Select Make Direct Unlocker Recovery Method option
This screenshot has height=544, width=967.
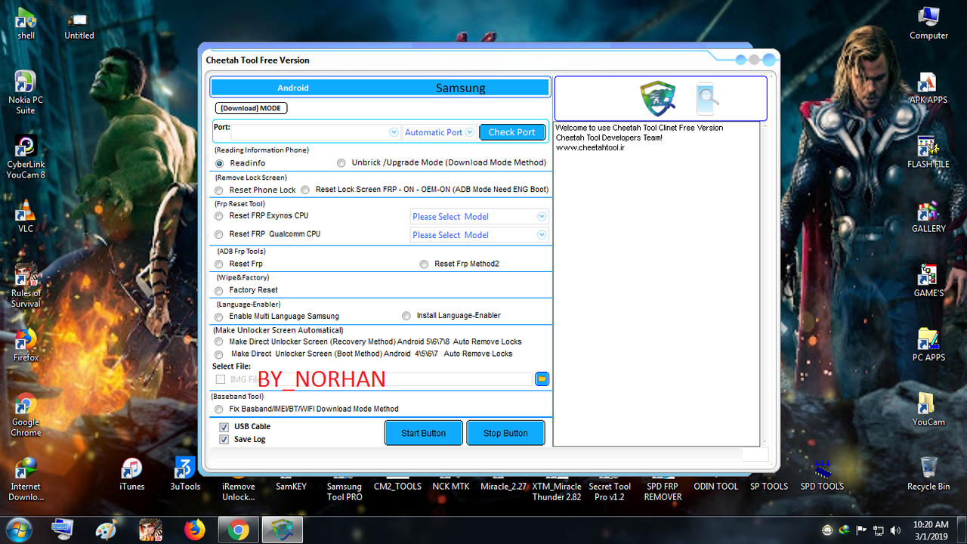click(219, 342)
